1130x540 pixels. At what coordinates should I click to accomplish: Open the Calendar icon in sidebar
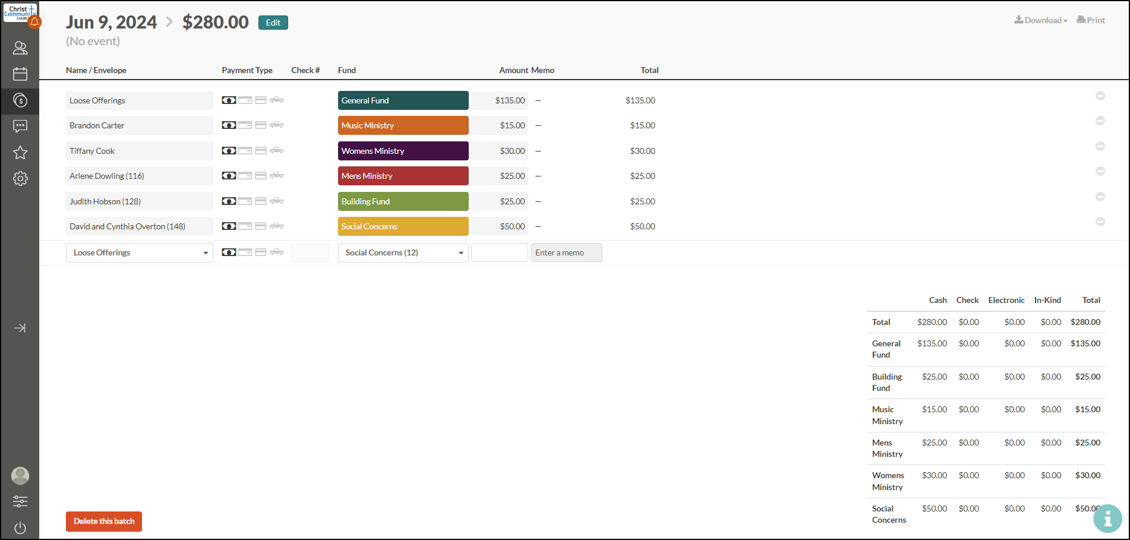20,74
